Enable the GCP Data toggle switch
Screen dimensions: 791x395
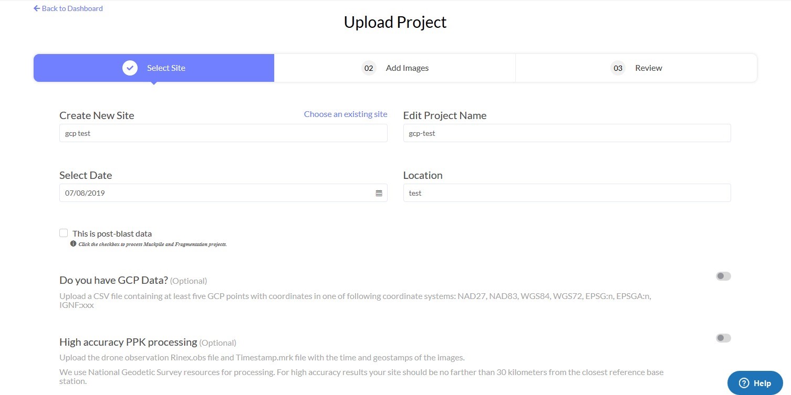click(723, 276)
